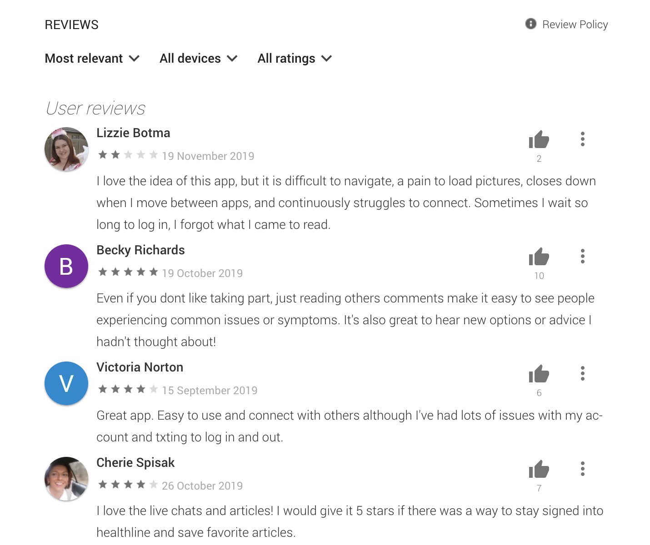Image resolution: width=650 pixels, height=545 pixels.
Task: Select reviewer name Becky Richards
Action: click(140, 250)
